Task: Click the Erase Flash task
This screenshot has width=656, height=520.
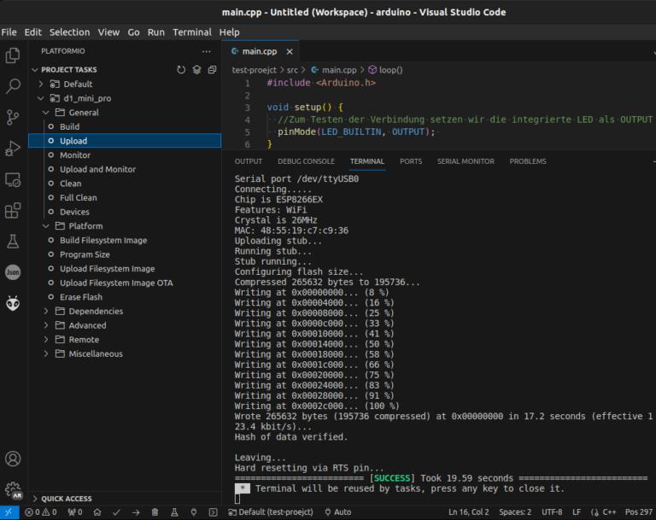Action: click(81, 297)
